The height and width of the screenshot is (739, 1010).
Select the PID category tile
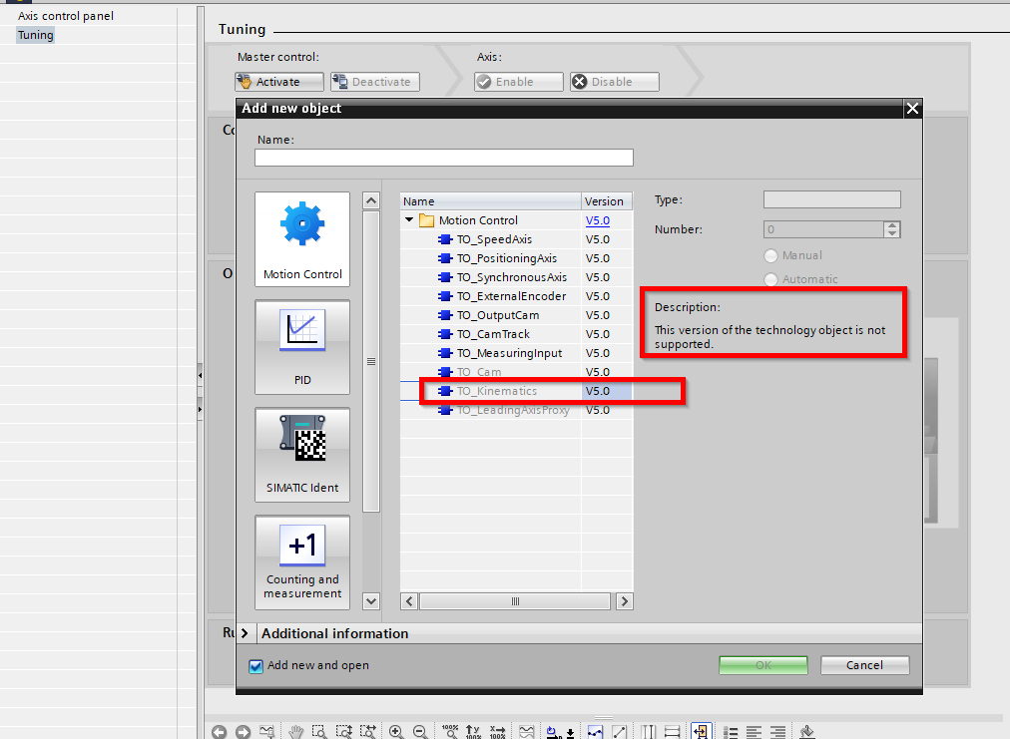tap(302, 347)
